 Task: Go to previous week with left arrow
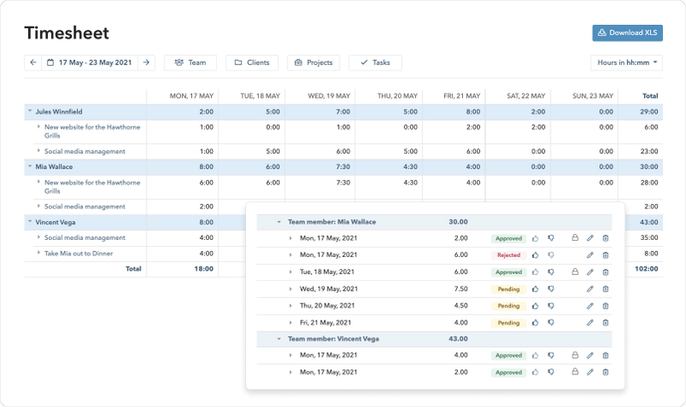tap(33, 63)
